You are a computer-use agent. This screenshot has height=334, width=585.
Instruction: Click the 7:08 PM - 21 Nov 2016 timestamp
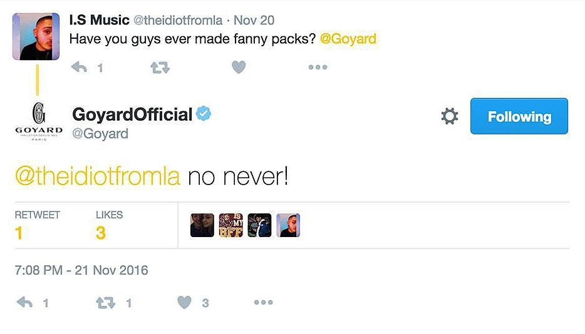click(x=81, y=271)
